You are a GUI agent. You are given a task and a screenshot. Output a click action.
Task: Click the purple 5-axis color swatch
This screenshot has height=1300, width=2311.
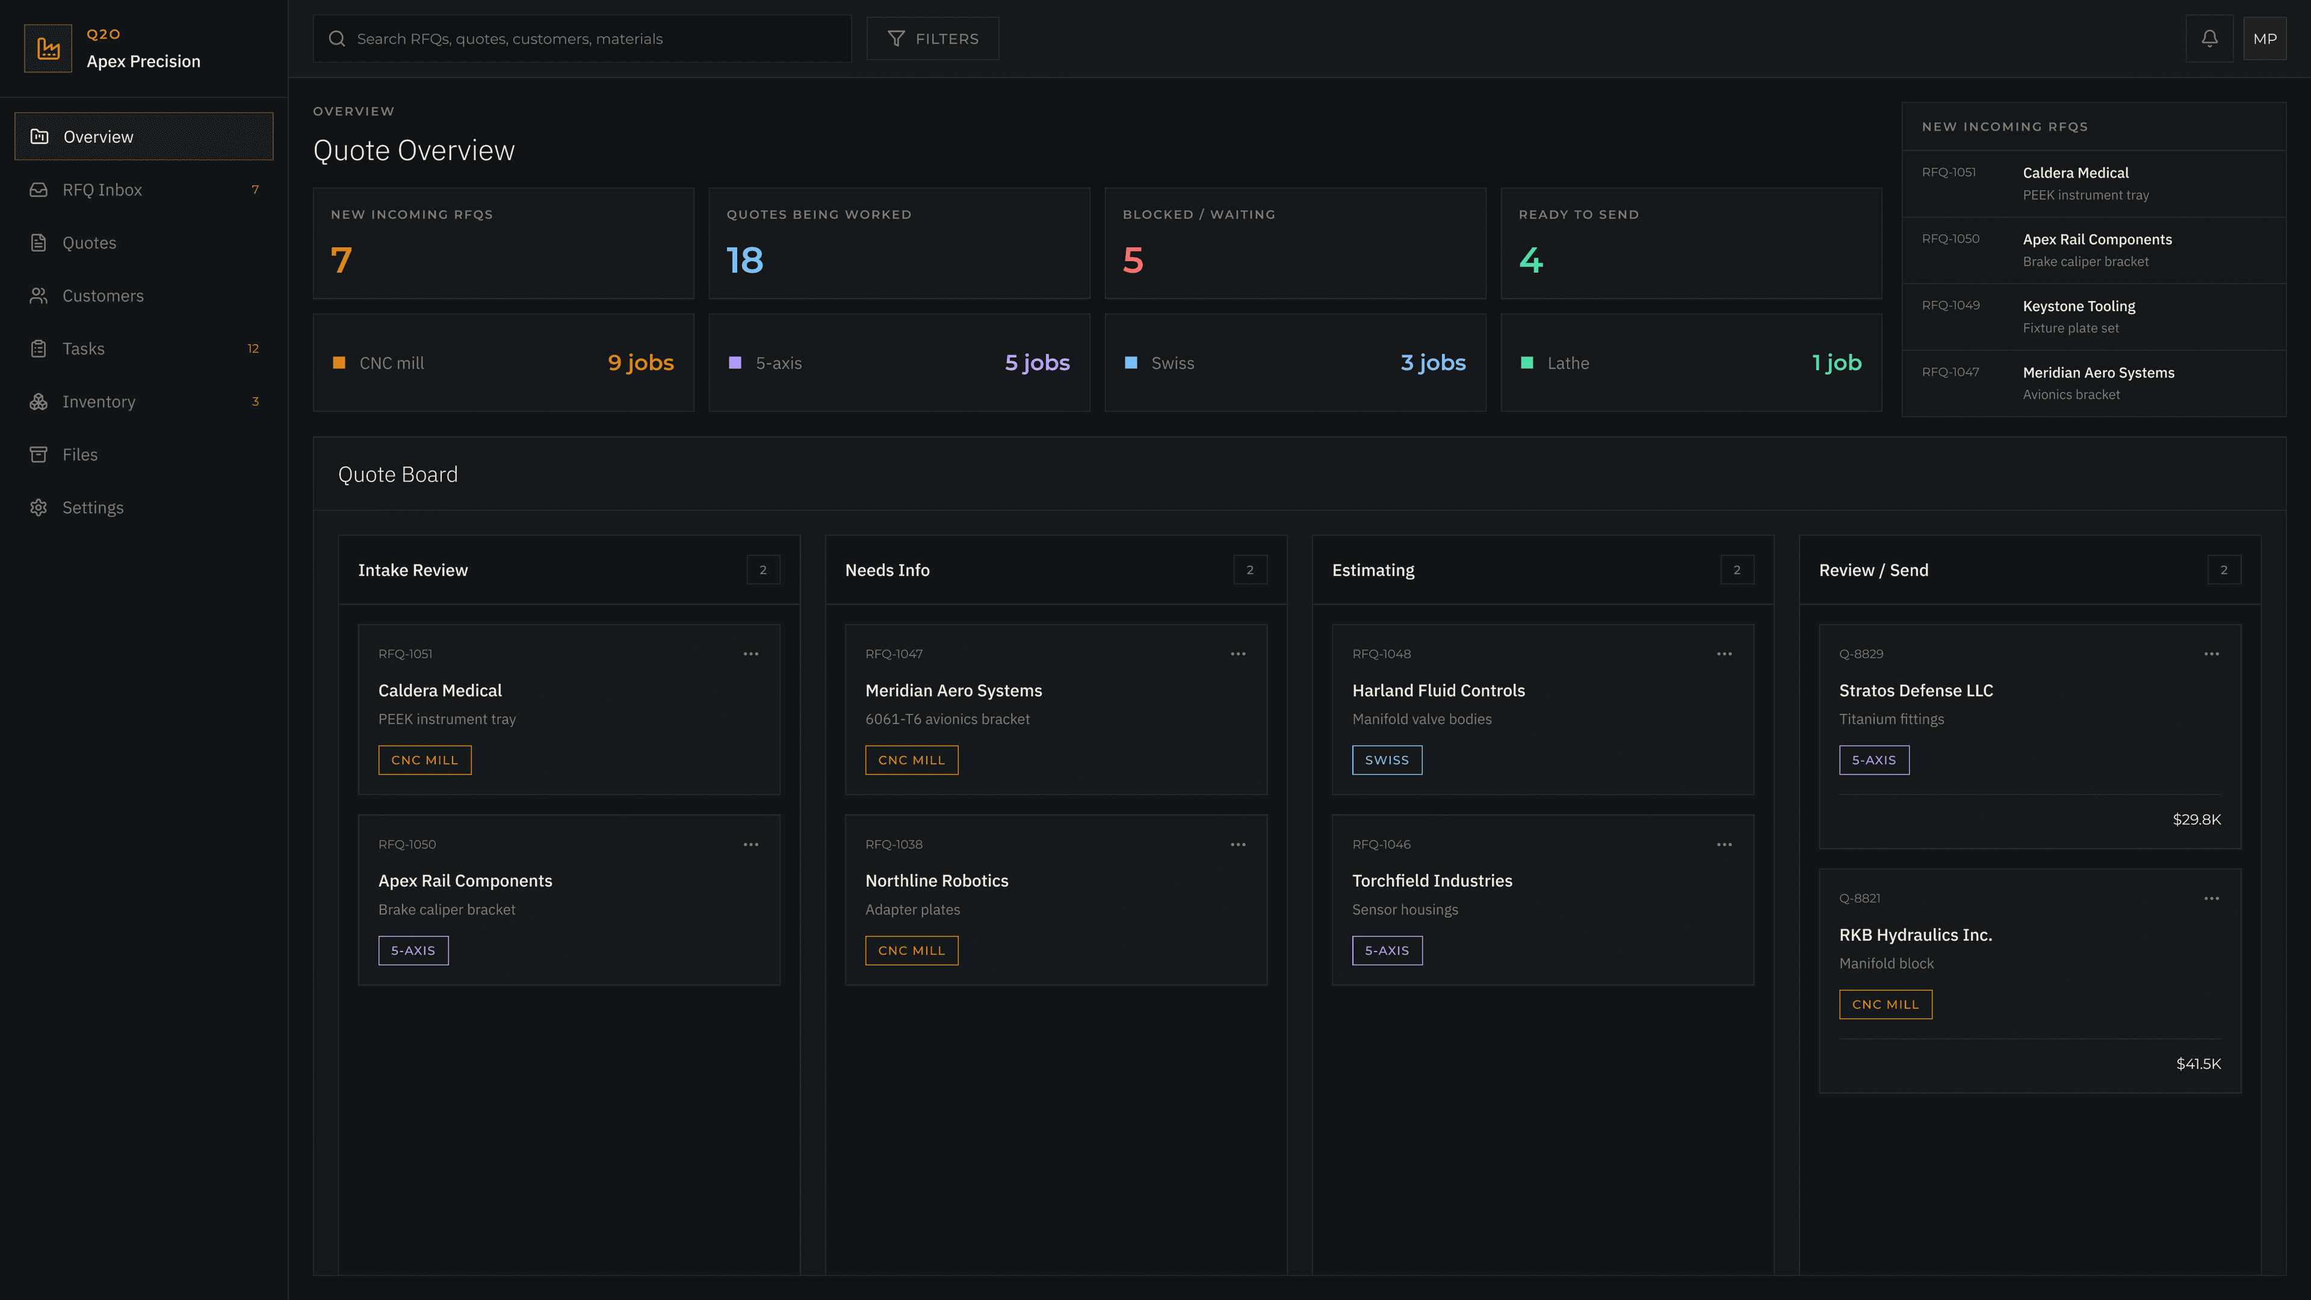point(735,362)
